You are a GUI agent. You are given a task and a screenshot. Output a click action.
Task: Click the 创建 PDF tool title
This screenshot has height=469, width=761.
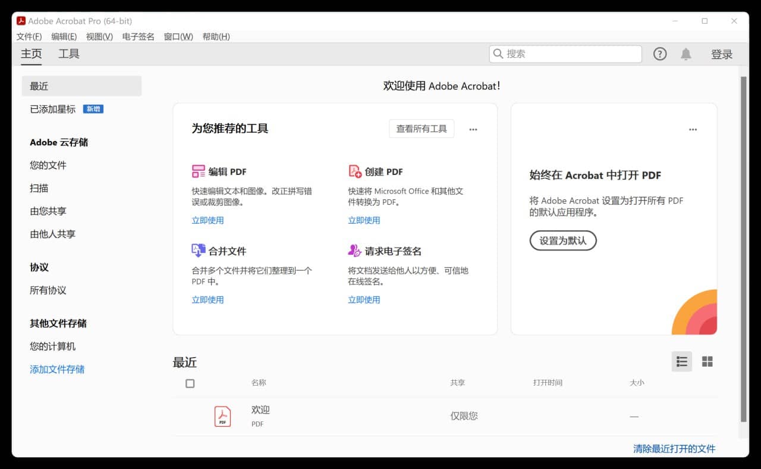click(383, 171)
